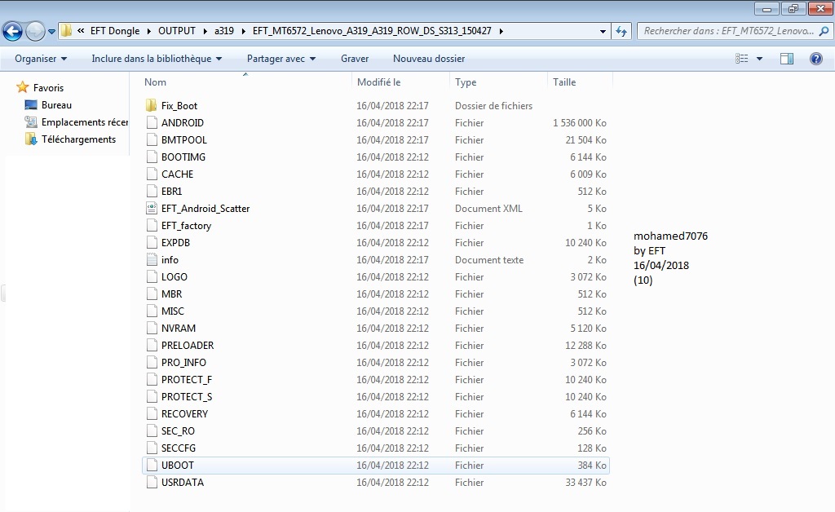Select the EBR1 file icon
The image size is (835, 512).
coord(152,191)
